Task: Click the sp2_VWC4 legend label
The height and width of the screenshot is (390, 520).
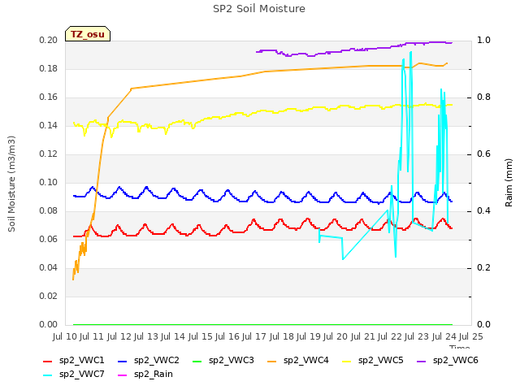Action: 305,360
